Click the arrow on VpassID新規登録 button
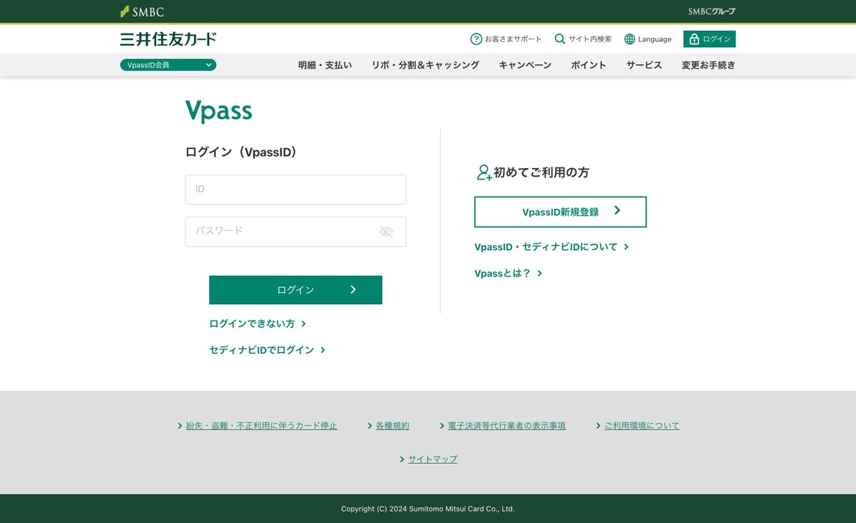This screenshot has height=523, width=856. coord(617,211)
